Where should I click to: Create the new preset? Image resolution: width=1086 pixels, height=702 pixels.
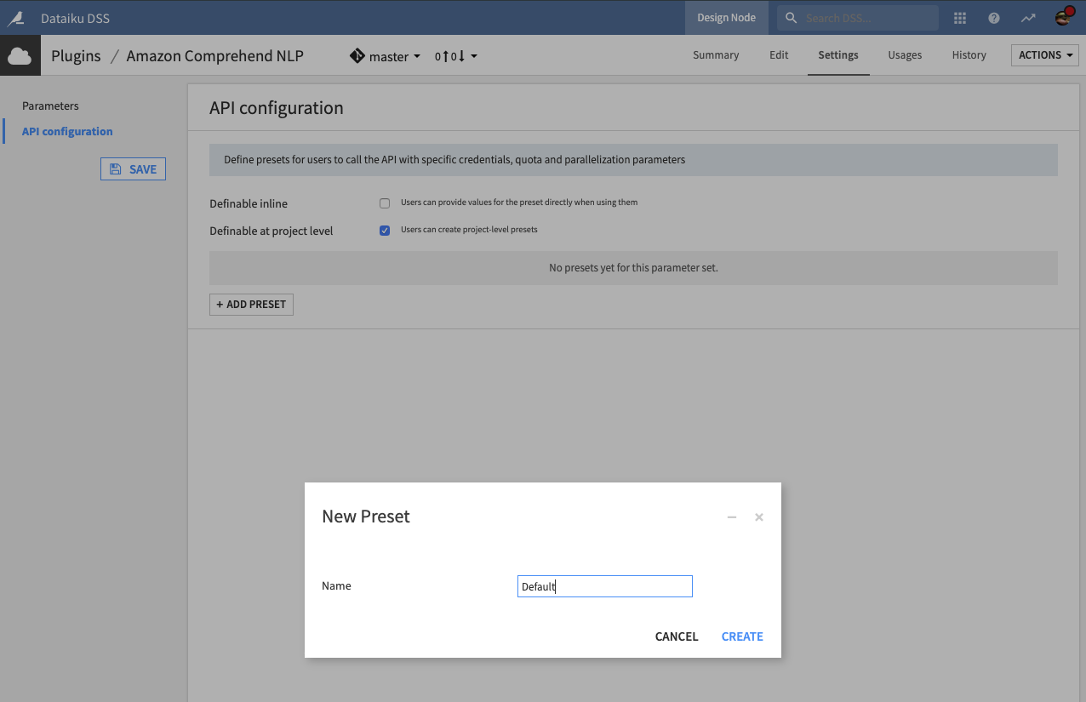click(x=741, y=636)
